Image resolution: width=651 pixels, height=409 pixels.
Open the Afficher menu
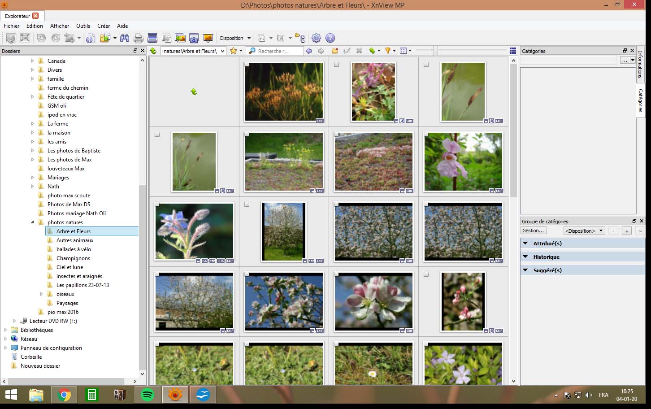[x=60, y=26]
